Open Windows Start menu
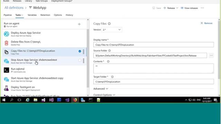 click(x=4, y=100)
